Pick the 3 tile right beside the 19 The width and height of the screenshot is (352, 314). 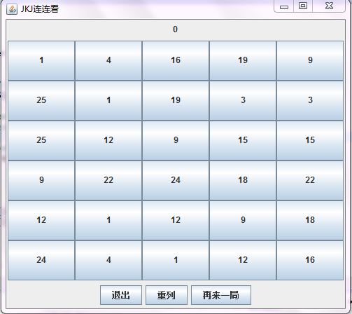[x=243, y=101]
